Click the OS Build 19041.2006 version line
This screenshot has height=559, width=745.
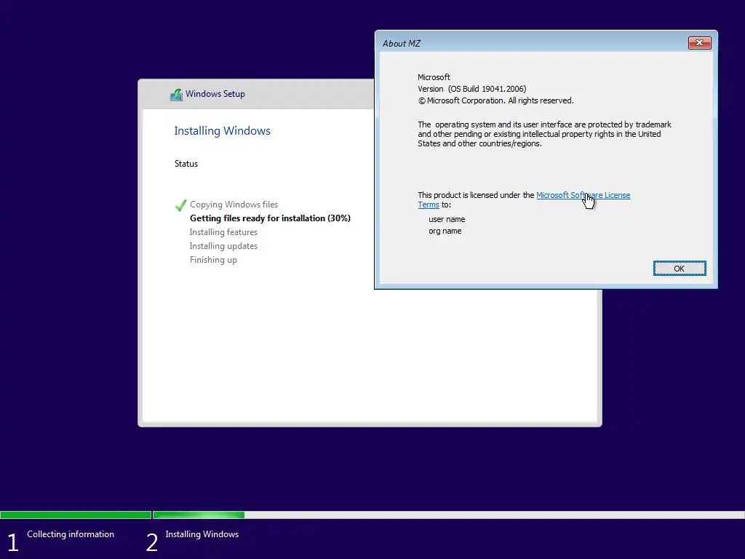pos(471,89)
